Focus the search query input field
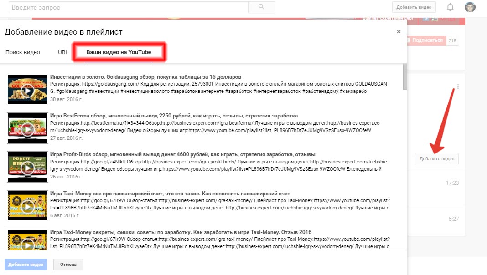The image size is (487, 275). (x=129, y=7)
